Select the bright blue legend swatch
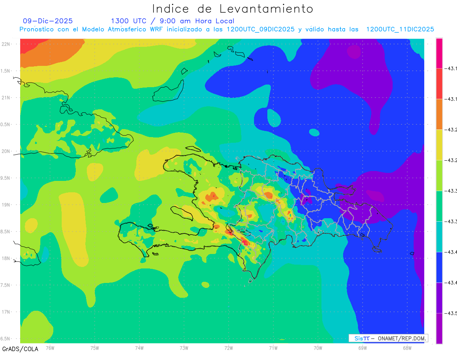Viewport: 457px width, 353px height. tap(439, 267)
